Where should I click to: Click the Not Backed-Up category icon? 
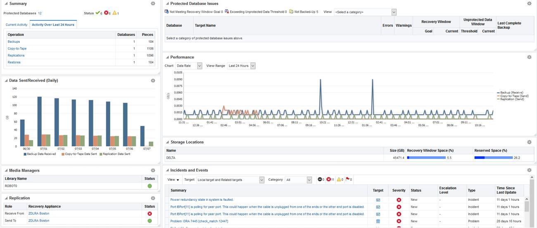coord(291,12)
